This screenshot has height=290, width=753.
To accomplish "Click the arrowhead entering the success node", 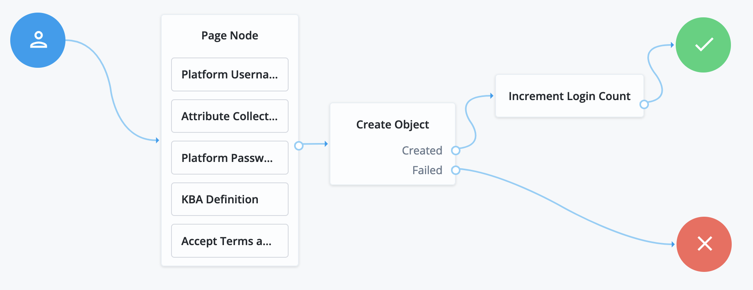I will [x=672, y=45].
